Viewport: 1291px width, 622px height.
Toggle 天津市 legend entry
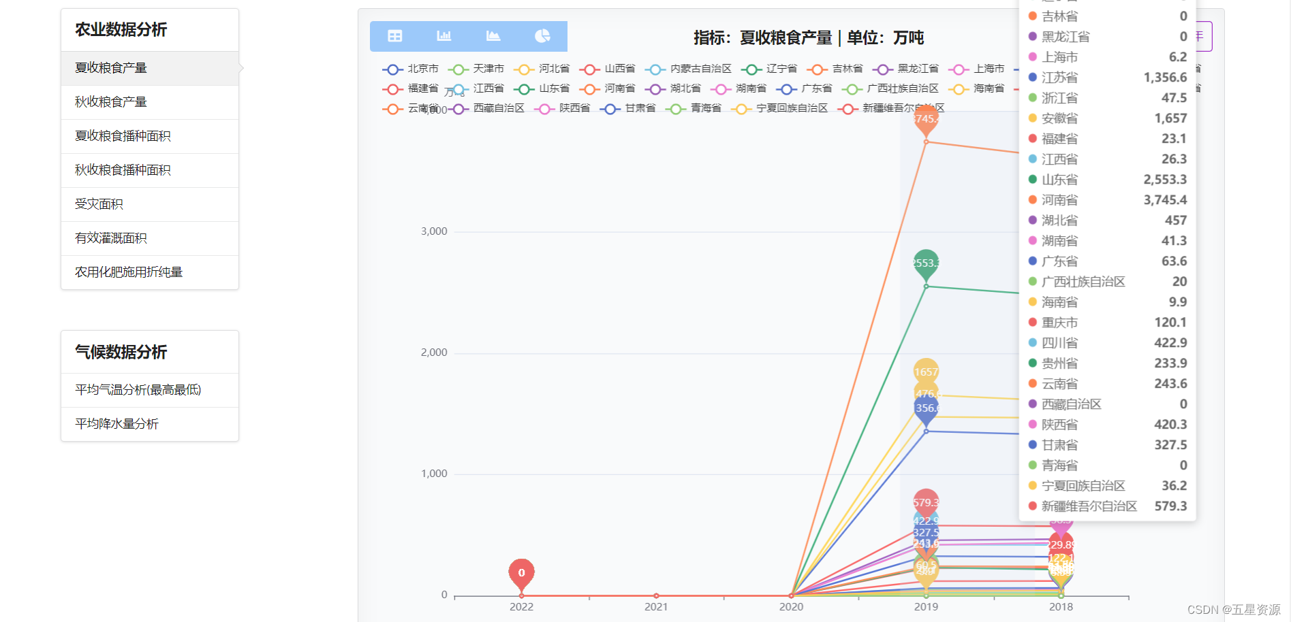click(x=476, y=69)
